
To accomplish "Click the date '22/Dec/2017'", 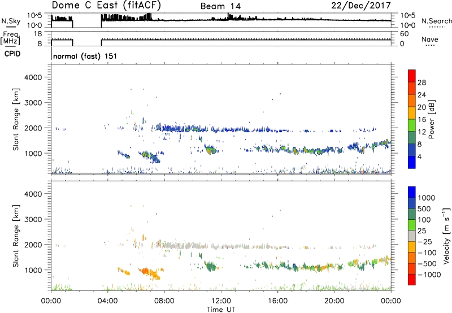I will pyautogui.click(x=361, y=5).
